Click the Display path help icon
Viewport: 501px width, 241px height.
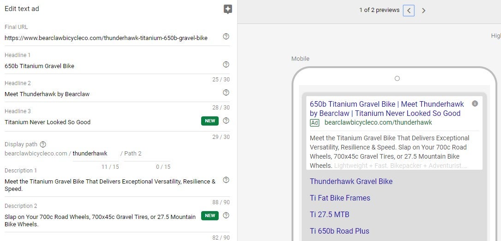tap(43, 144)
